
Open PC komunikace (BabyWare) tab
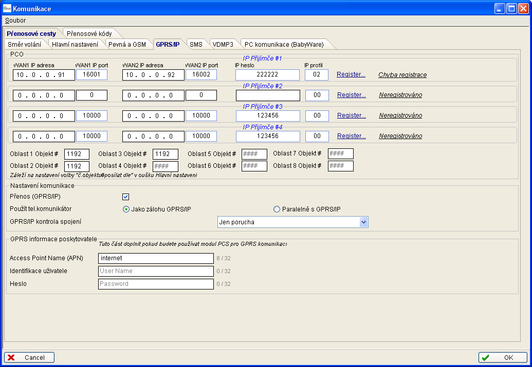click(x=284, y=44)
